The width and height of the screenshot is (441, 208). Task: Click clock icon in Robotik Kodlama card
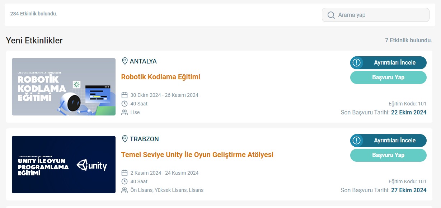[125, 104]
